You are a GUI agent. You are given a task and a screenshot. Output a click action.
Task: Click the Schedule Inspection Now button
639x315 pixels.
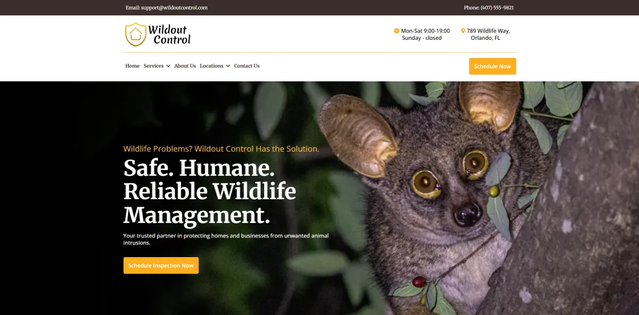click(x=161, y=266)
